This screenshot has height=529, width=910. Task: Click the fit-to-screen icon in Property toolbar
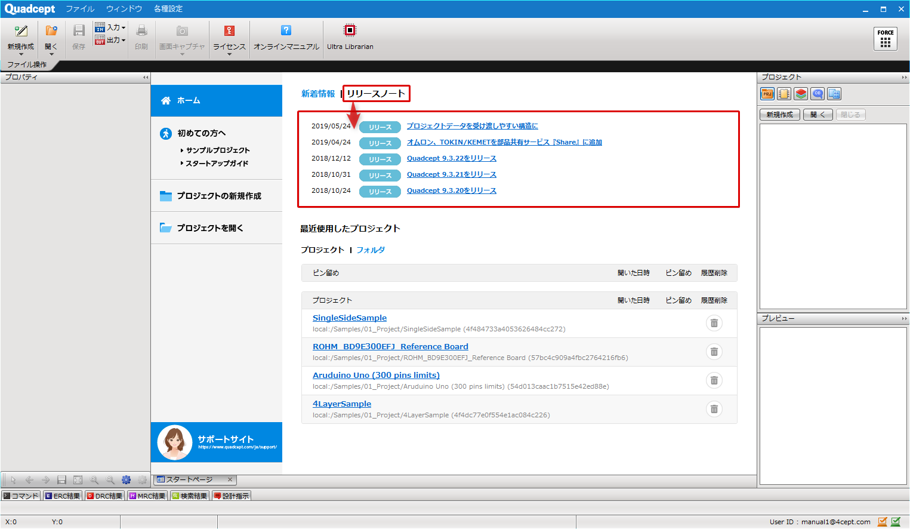point(78,479)
